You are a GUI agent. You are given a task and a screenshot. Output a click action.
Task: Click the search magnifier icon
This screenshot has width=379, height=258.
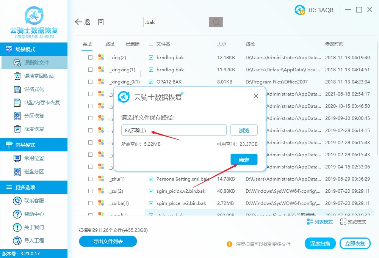(x=216, y=22)
